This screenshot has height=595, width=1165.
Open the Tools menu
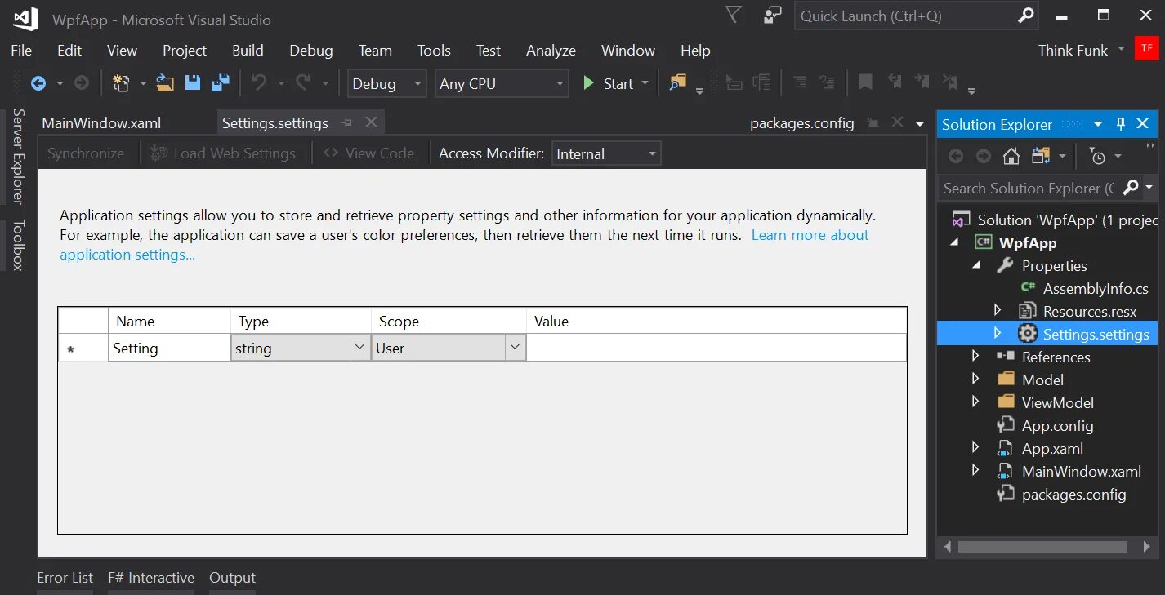click(x=434, y=50)
